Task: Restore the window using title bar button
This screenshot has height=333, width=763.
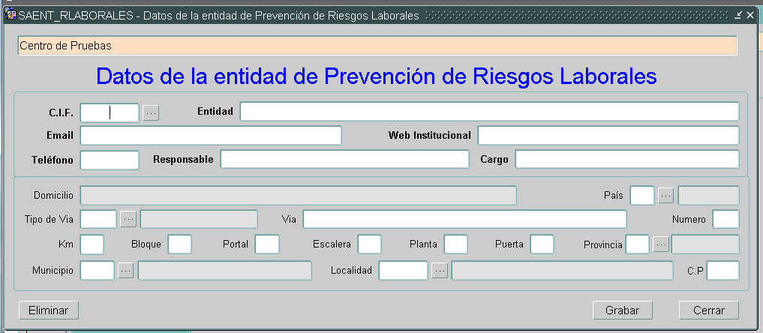Action: [738, 16]
